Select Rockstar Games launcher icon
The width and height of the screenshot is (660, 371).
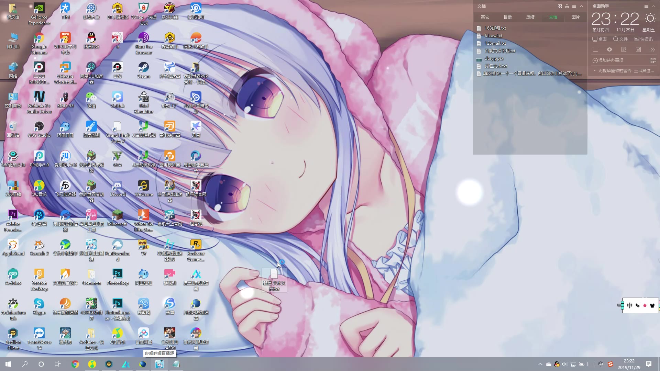[196, 250]
